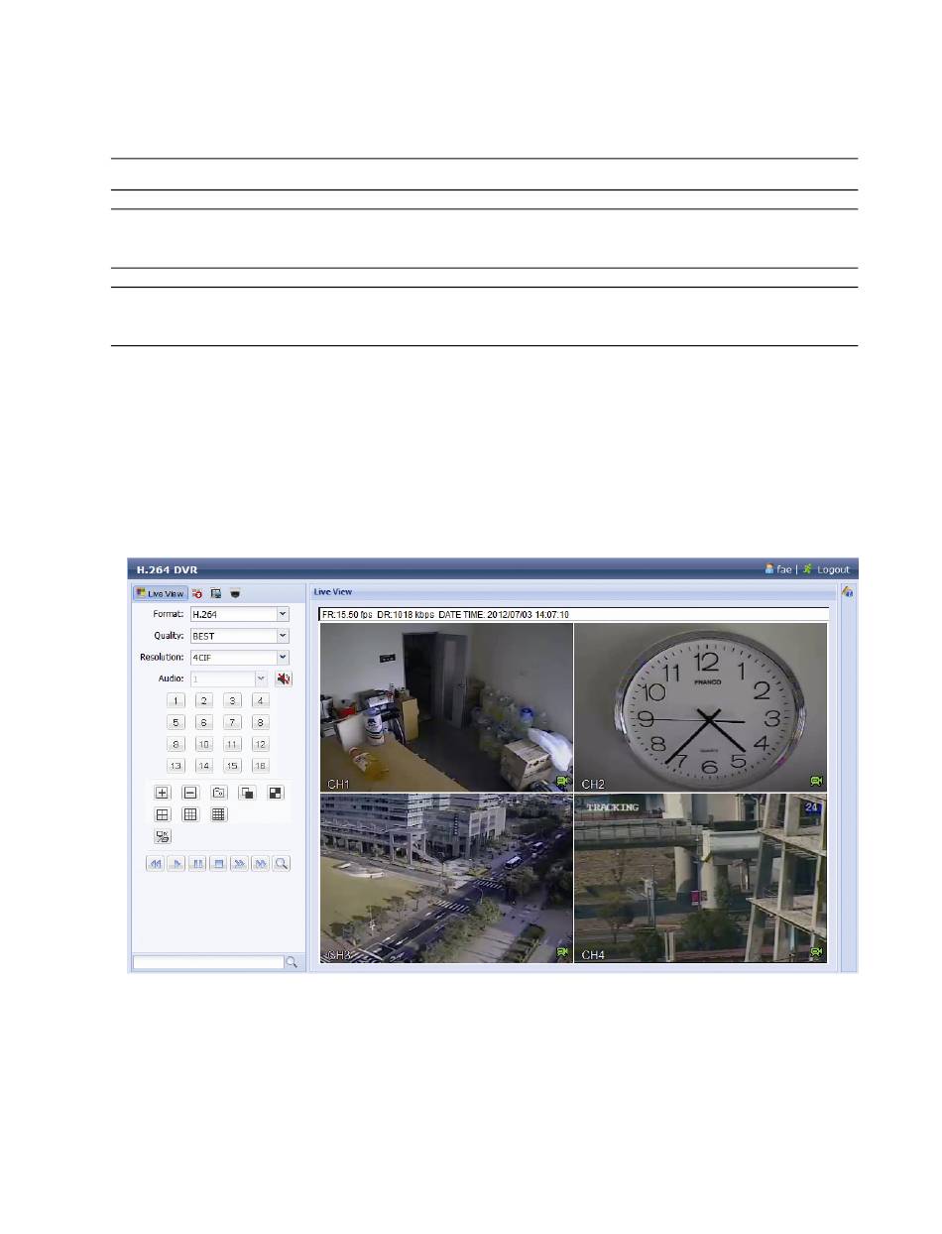Select channel 11 button
Image resolution: width=942 pixels, height=1234 pixels.
point(232,744)
